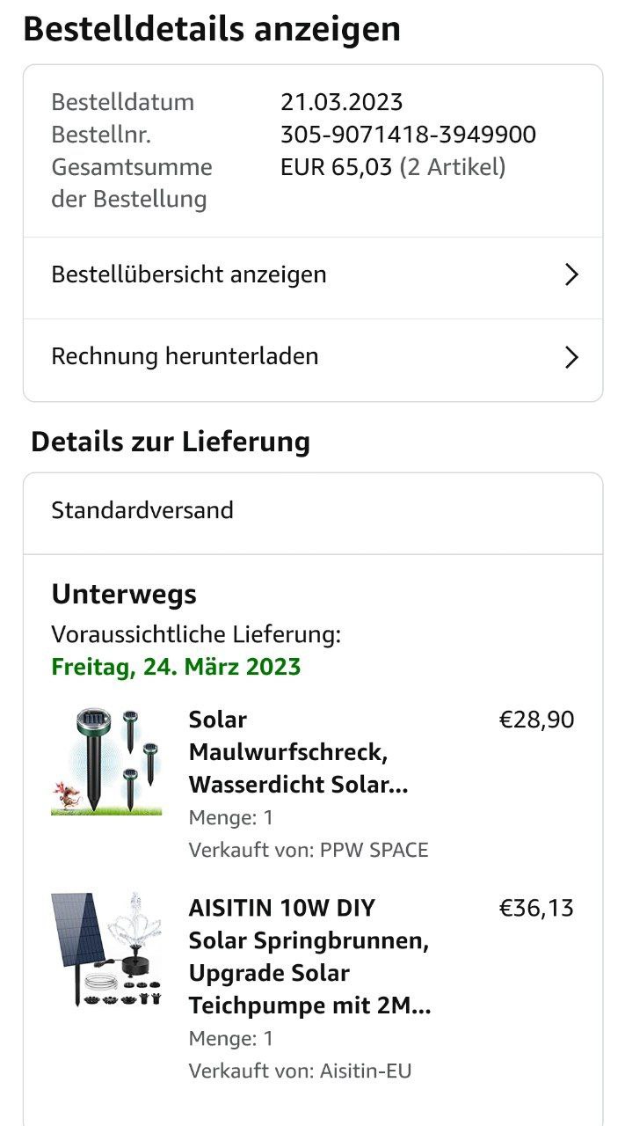This screenshot has width=625, height=1126.
Task: Click AISITIN 10W DIY Solar Springbrunnen title
Action: (x=309, y=956)
